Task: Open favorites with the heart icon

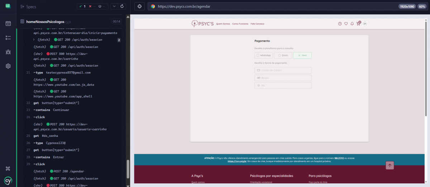Action: (x=346, y=24)
